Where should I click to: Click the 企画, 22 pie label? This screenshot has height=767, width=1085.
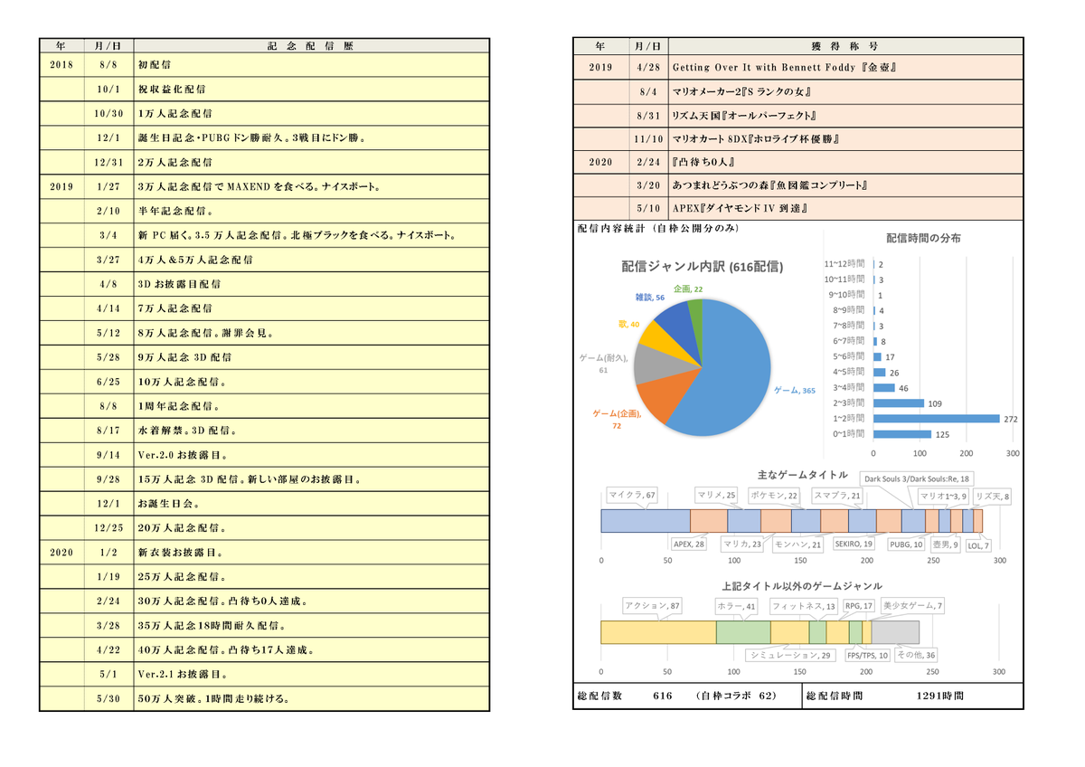pyautogui.click(x=688, y=289)
